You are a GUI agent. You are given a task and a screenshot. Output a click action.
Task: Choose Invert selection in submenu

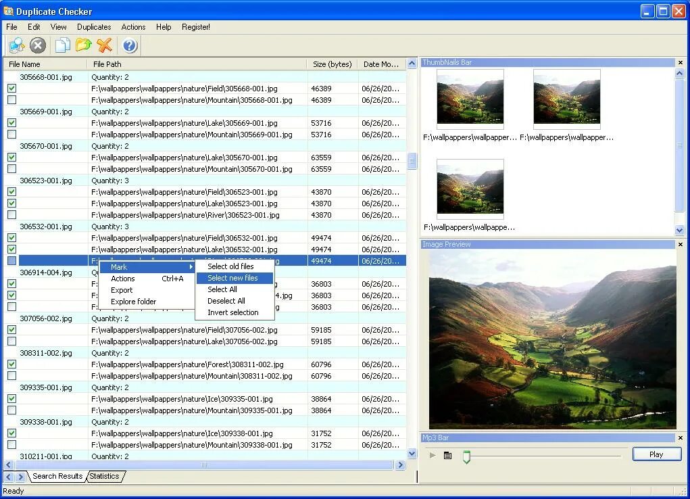point(235,312)
